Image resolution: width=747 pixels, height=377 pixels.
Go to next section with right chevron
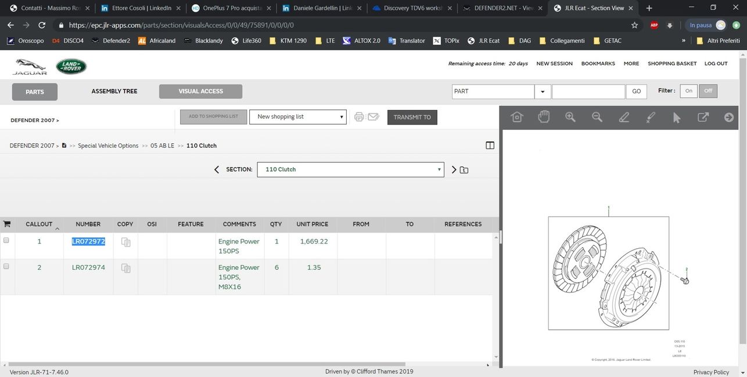pyautogui.click(x=454, y=169)
